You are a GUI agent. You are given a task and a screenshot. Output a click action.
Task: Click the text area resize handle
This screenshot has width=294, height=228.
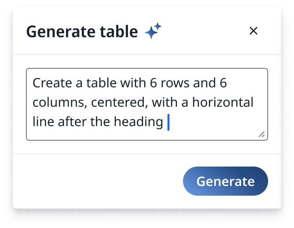point(262,135)
